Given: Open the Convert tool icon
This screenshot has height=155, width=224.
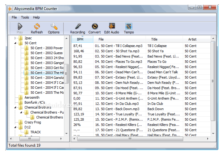Looking at the screenshot, I should pyautogui.click(x=95, y=27).
